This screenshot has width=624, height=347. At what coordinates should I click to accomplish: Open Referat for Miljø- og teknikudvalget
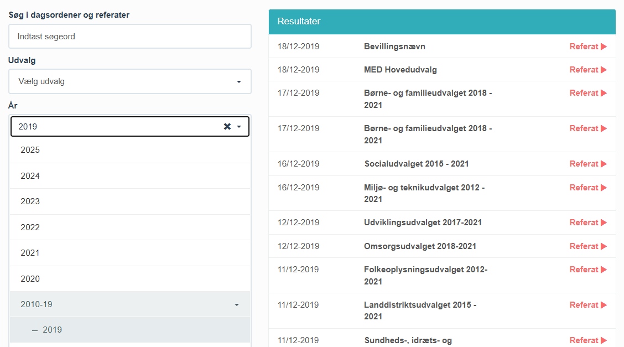click(587, 188)
